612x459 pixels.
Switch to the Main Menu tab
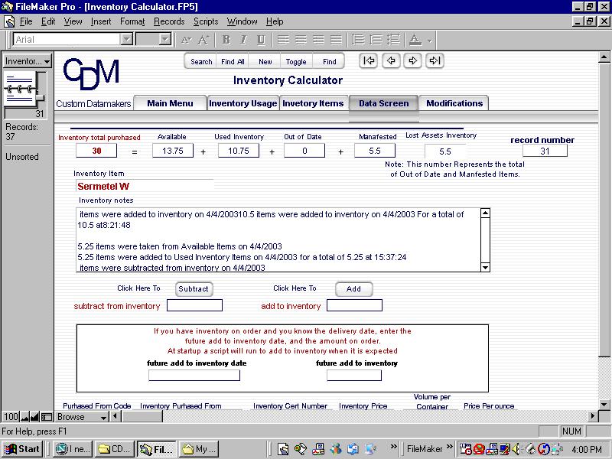170,103
